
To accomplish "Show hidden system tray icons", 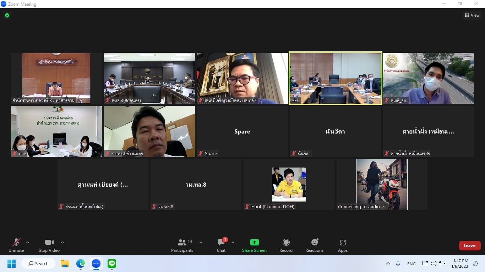I will click(388, 263).
